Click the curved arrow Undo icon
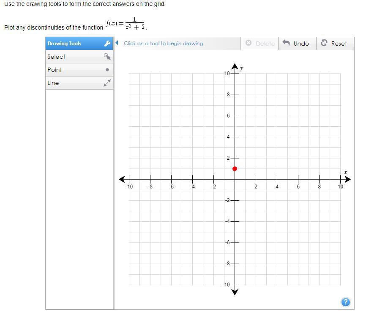This screenshot has width=377, height=316. (286, 43)
